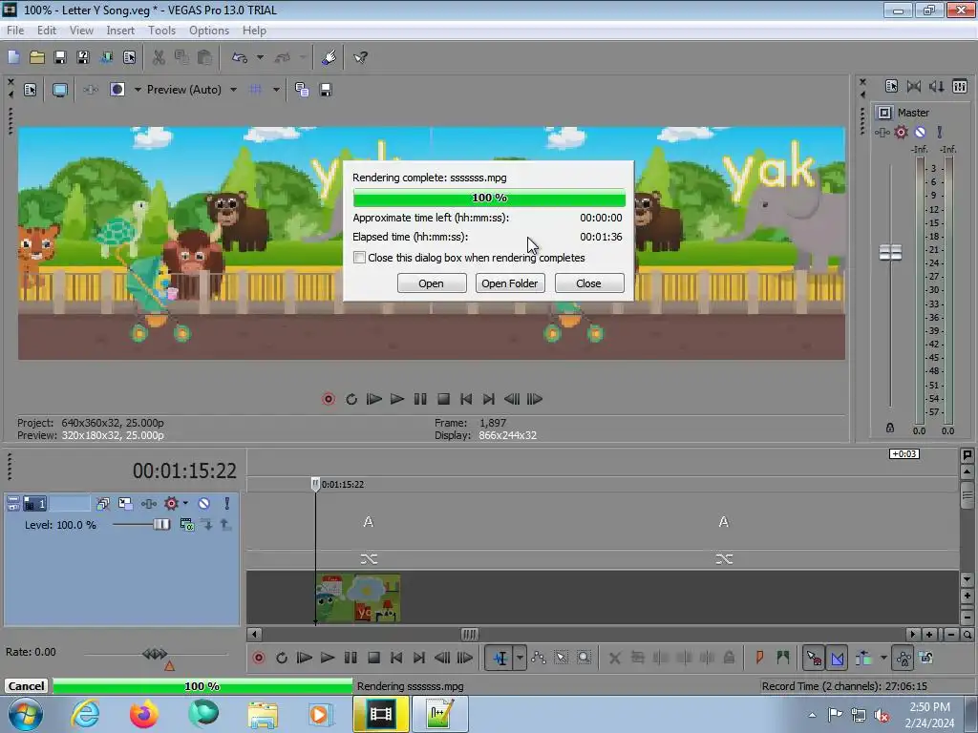Click the Master volume fader handle
Image resolution: width=978 pixels, height=733 pixels.
(890, 252)
